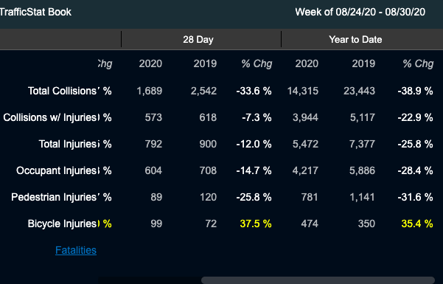Screen dimensions: 443x284
Task: Click the yellow 37.5 % bicycle value
Action: [x=256, y=224]
